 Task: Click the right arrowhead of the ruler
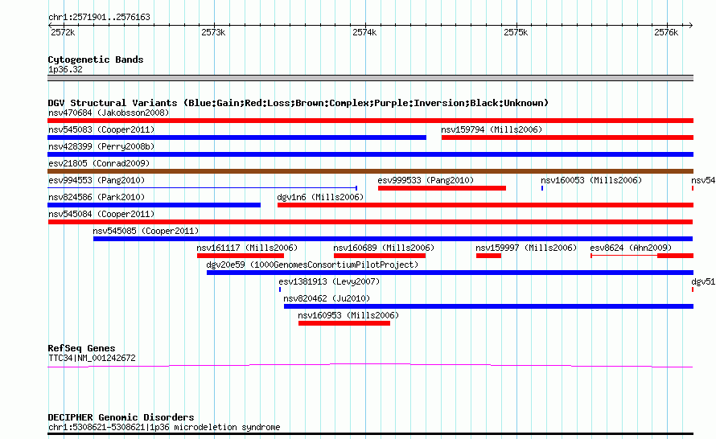[691, 25]
